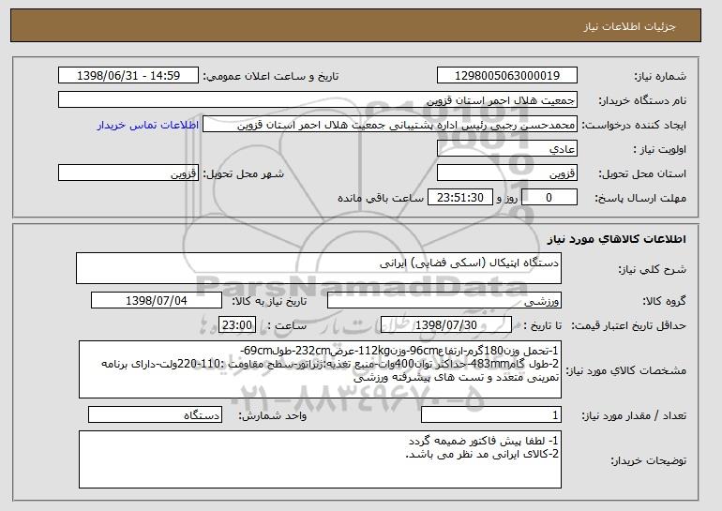Click the quantity field showing 1

pos(491,415)
